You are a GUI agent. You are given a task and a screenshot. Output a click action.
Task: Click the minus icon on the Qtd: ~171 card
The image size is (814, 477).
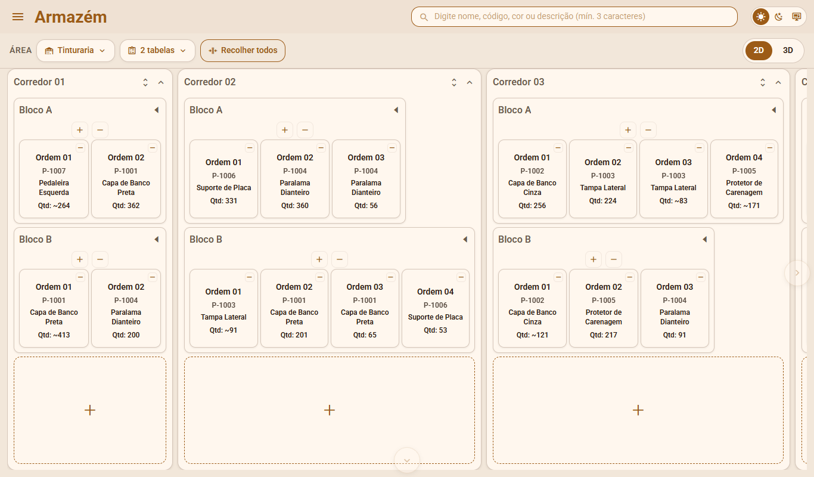pyautogui.click(x=770, y=147)
